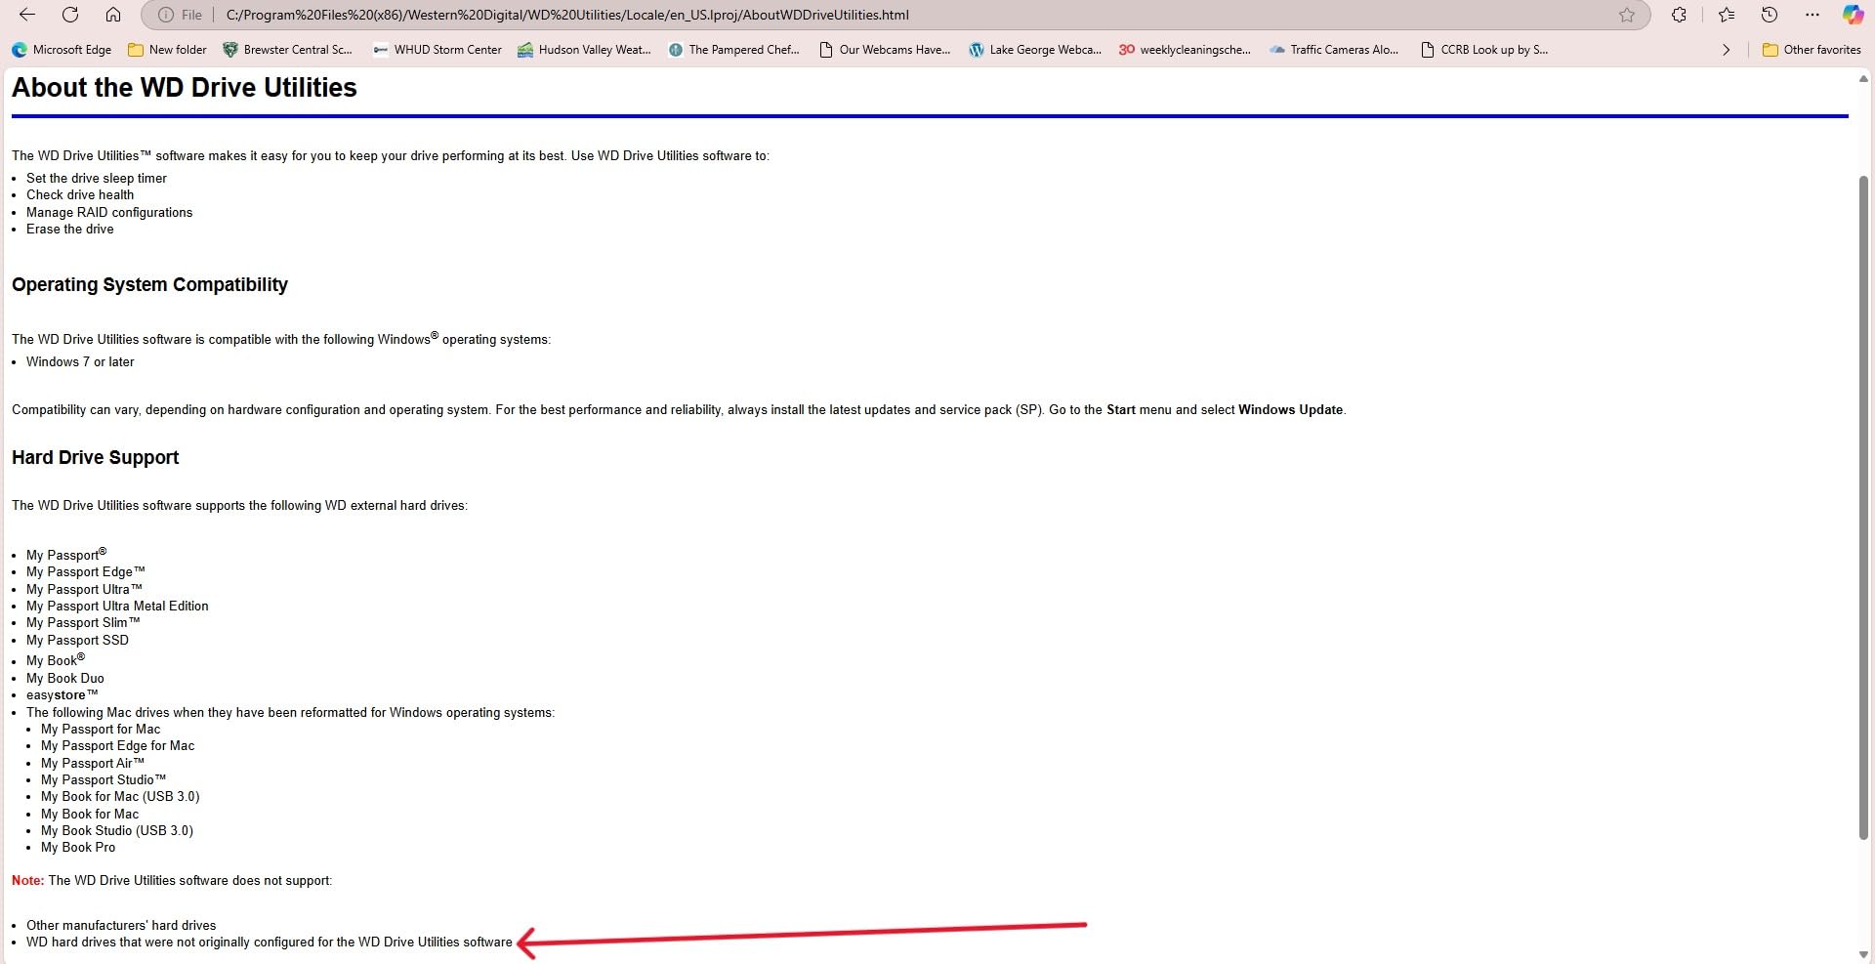The width and height of the screenshot is (1875, 964).
Task: Open the browser History icon
Action: (x=1770, y=15)
